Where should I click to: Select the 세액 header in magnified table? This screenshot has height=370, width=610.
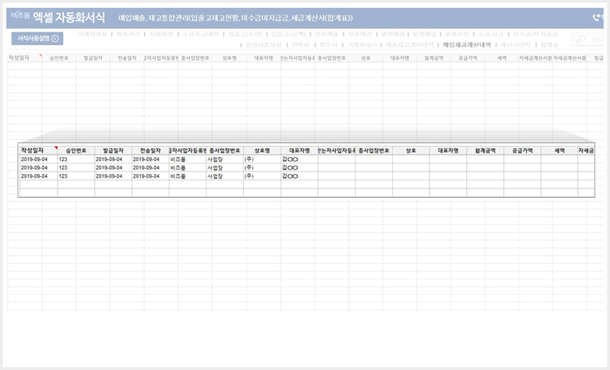pyautogui.click(x=559, y=150)
